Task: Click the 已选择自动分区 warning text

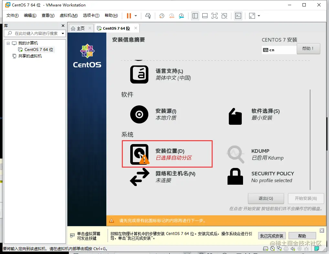Action: (x=174, y=158)
